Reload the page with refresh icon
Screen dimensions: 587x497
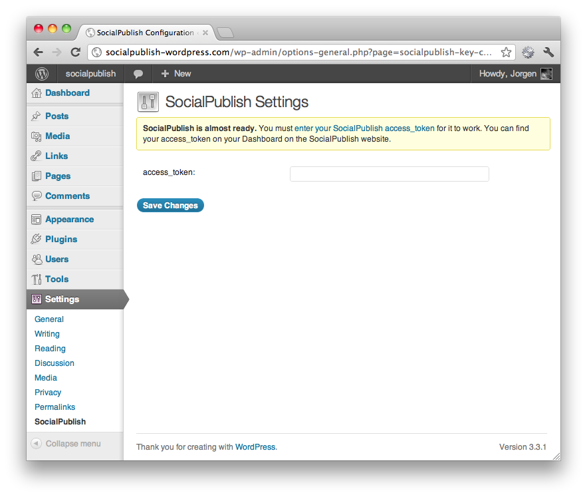point(76,52)
